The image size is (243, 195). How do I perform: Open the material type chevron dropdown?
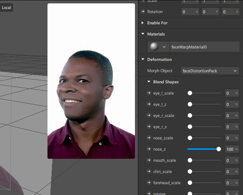point(164,47)
